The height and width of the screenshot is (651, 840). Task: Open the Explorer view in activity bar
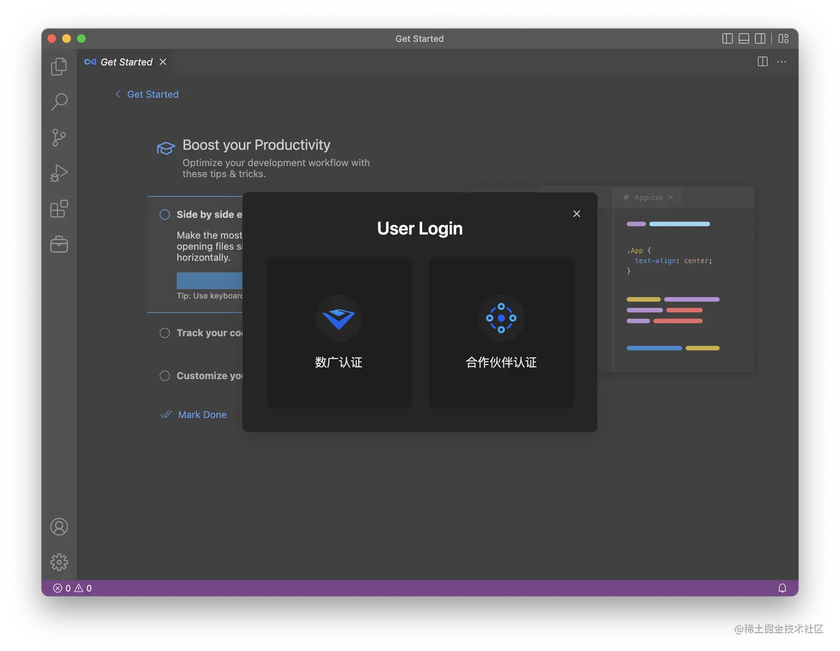(59, 66)
